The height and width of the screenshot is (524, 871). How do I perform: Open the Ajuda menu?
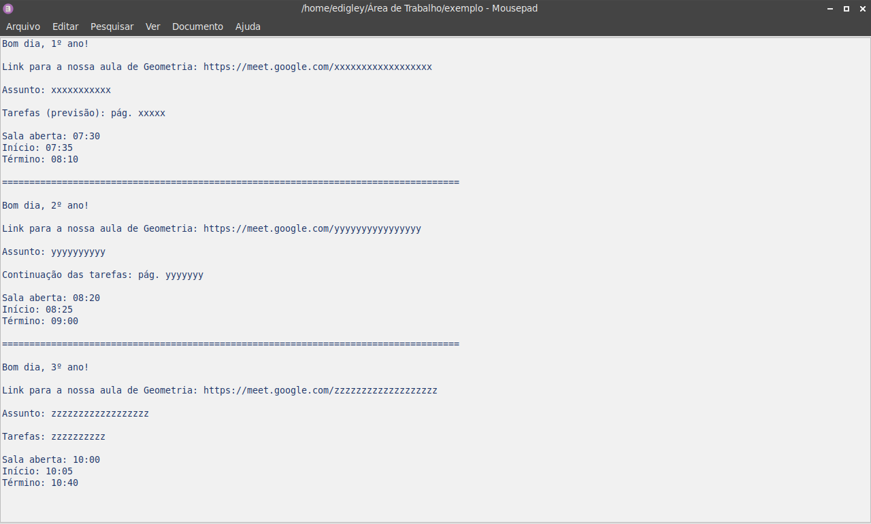click(x=248, y=27)
